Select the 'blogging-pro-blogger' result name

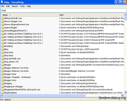14,87
